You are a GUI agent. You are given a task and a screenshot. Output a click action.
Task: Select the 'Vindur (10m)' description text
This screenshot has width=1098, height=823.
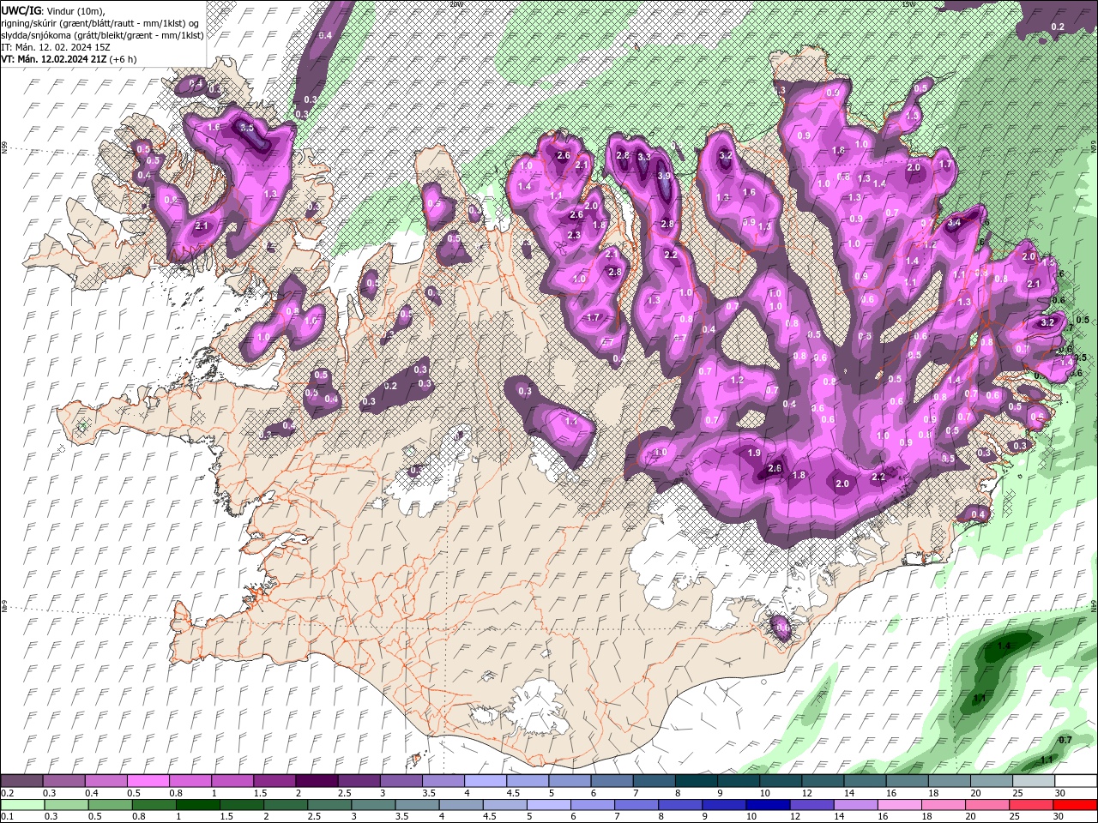pos(74,10)
